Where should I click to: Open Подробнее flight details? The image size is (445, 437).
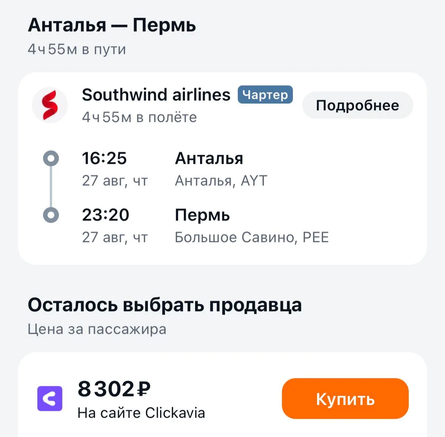coord(357,105)
